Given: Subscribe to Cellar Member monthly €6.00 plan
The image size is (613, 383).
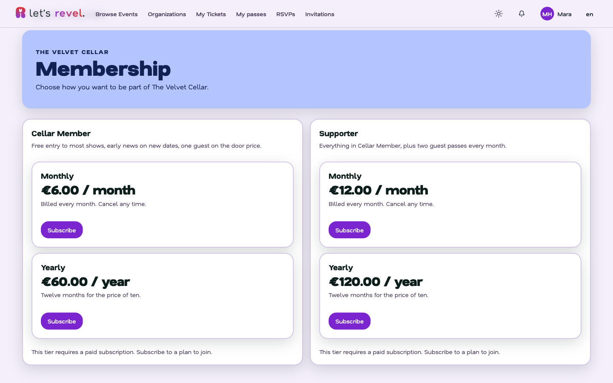Looking at the screenshot, I should (x=62, y=230).
